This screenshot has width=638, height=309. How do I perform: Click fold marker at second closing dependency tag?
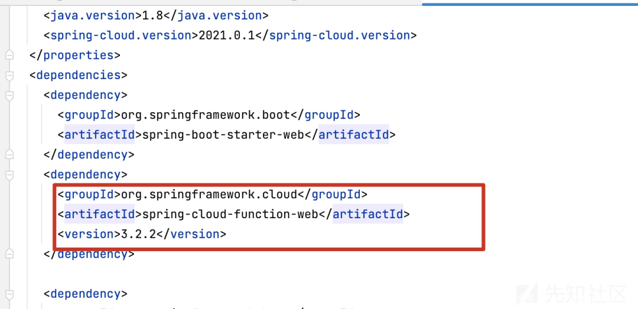pyautogui.click(x=8, y=254)
